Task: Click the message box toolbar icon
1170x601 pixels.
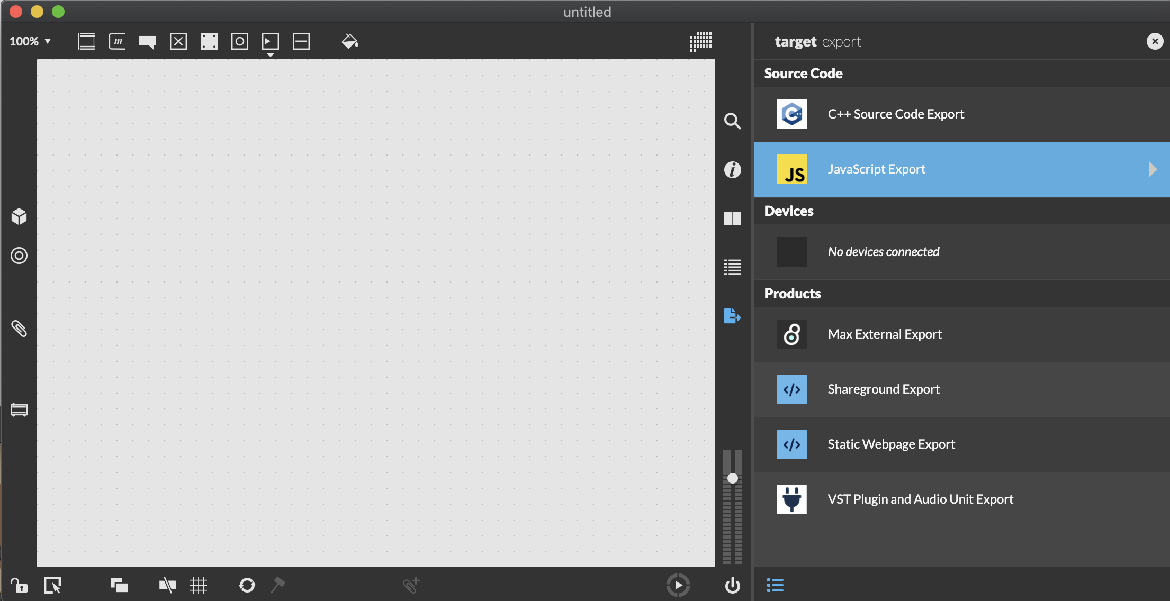Action: [117, 41]
